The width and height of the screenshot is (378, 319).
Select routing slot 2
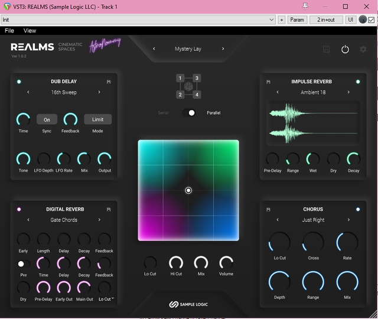pyautogui.click(x=180, y=95)
